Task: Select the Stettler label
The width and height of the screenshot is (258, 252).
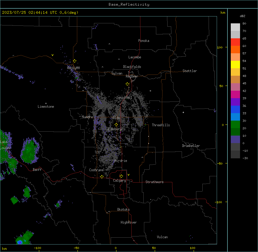Action: (x=190, y=71)
